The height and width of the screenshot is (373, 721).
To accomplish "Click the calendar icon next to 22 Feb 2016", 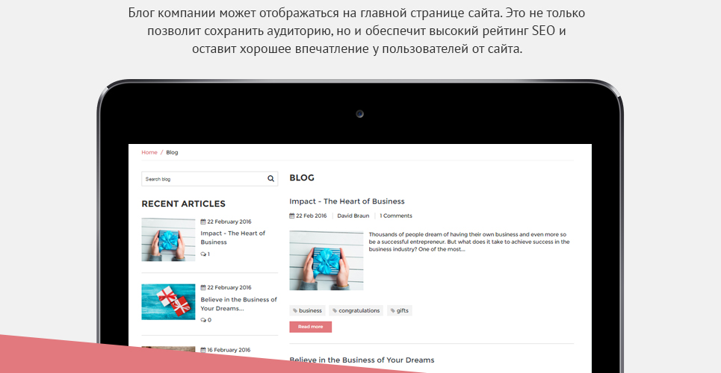I will pyautogui.click(x=291, y=216).
